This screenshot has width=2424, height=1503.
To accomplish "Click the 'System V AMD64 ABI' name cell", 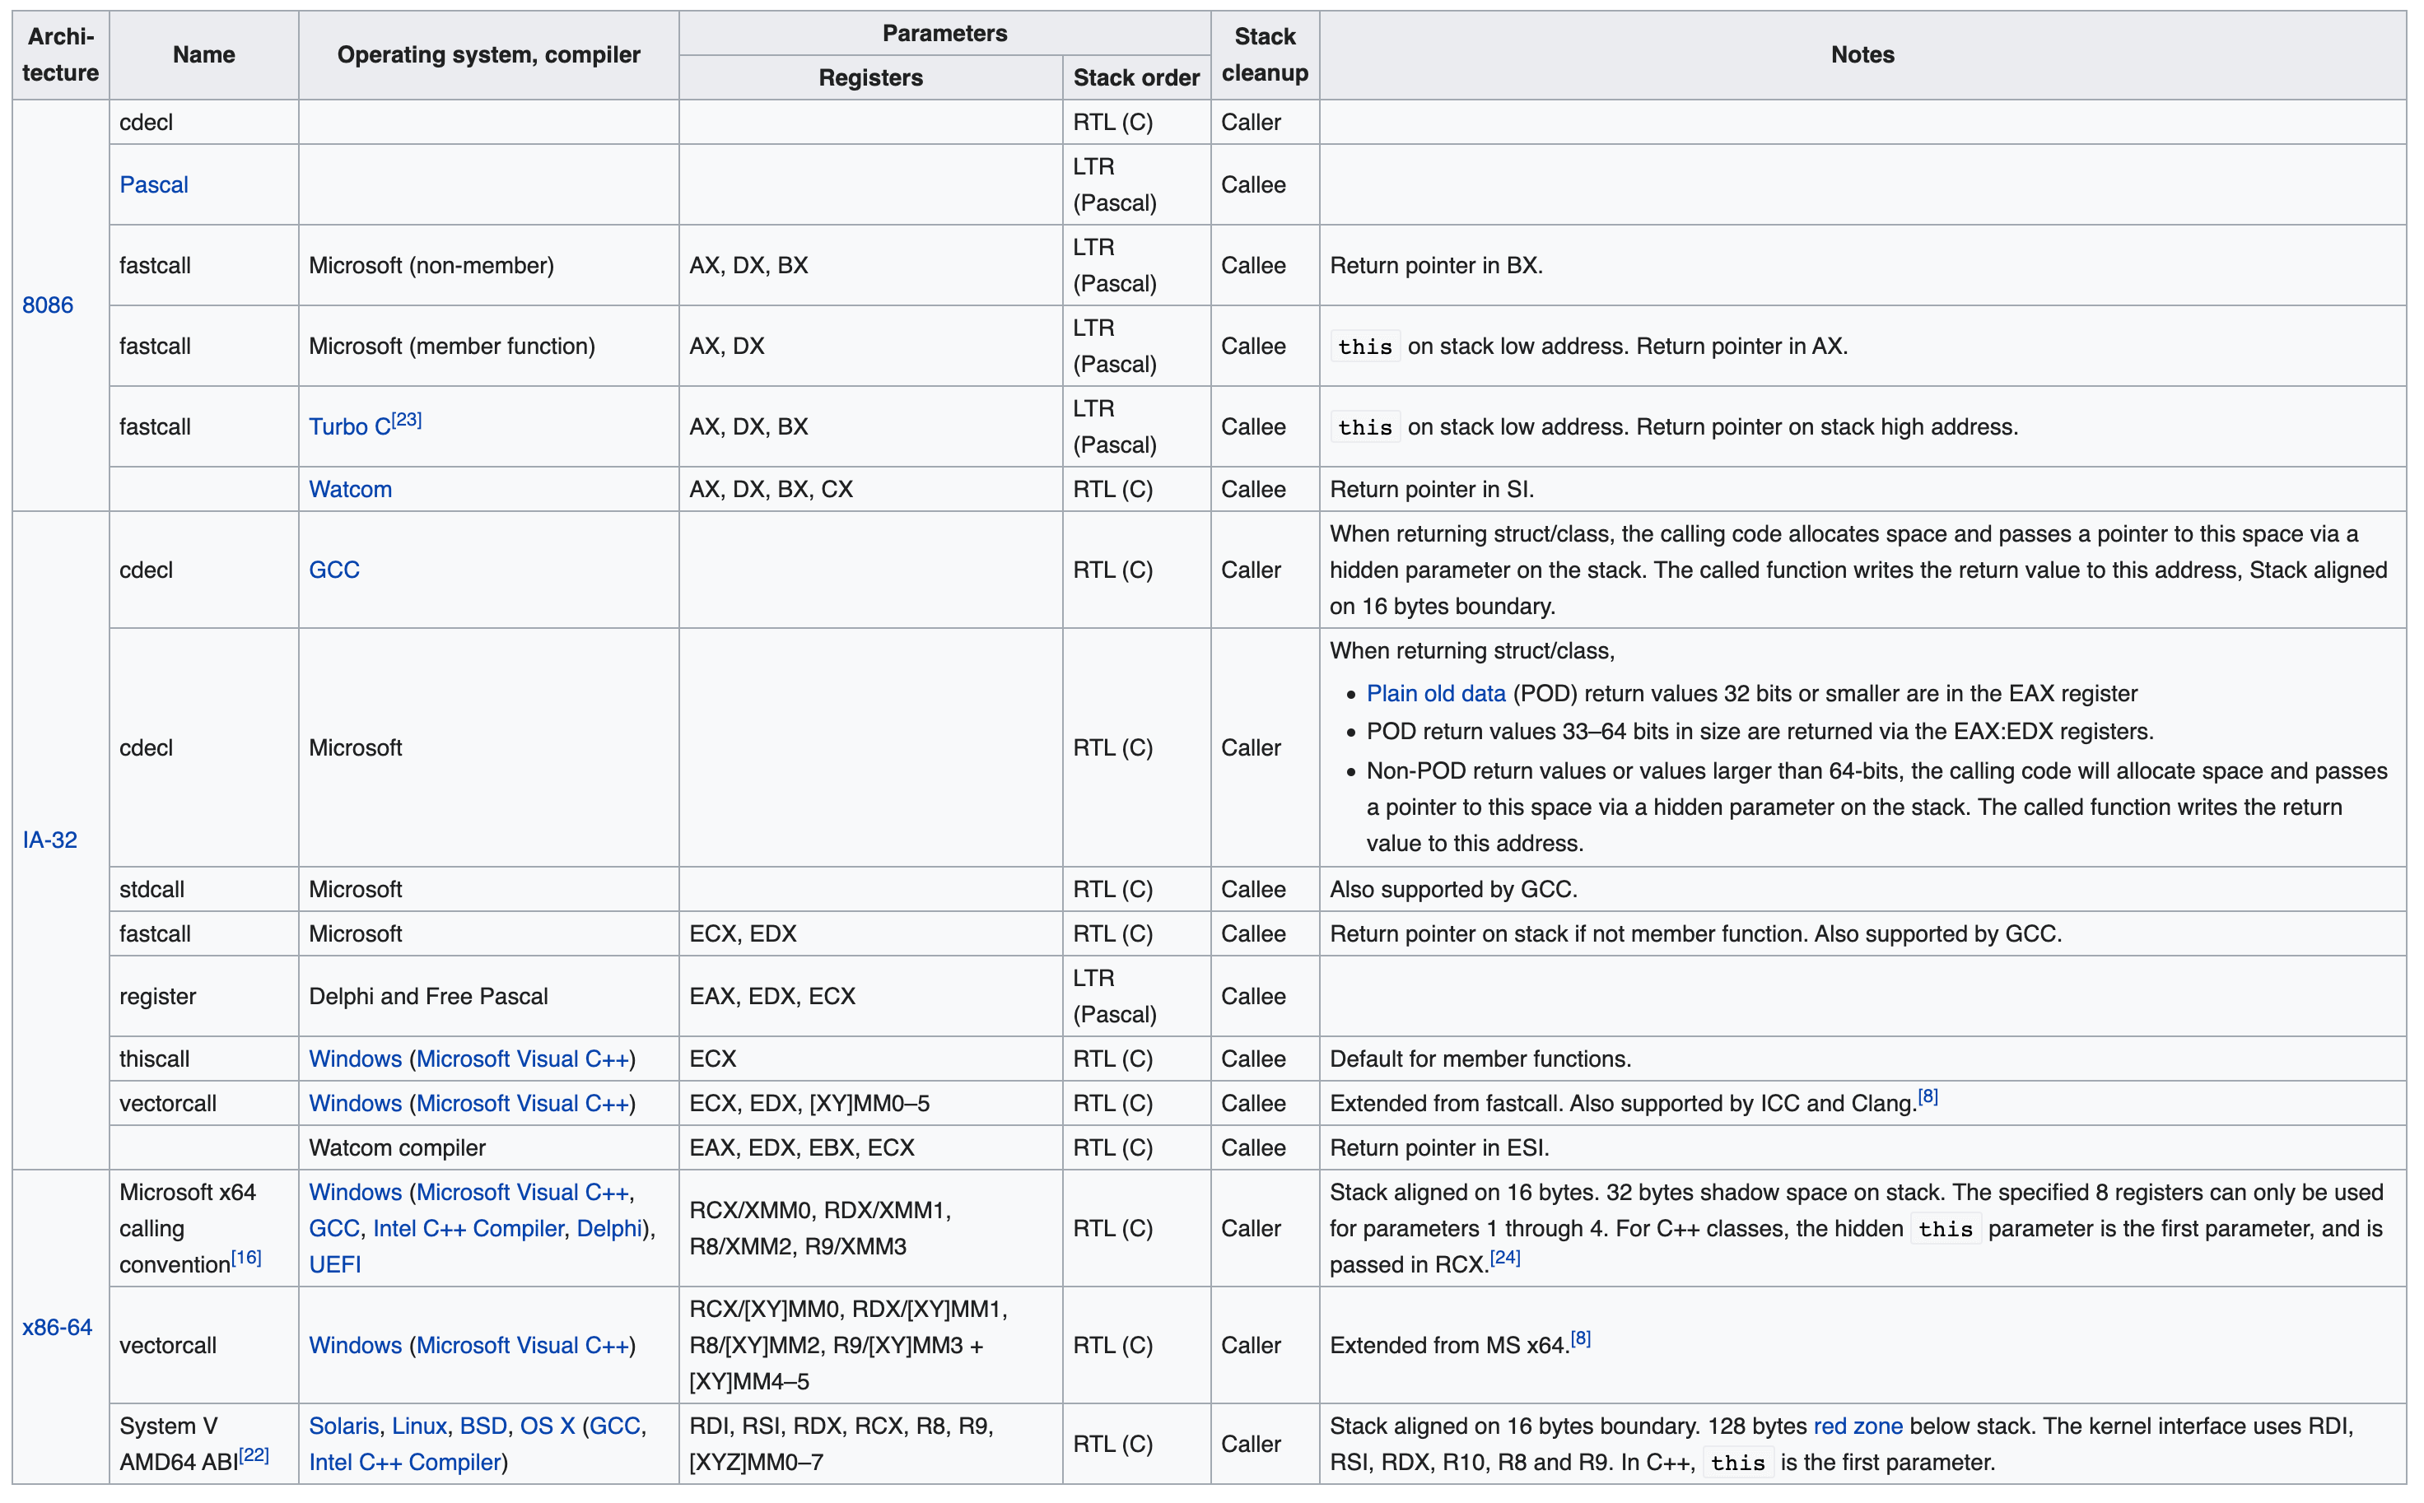I will (204, 1444).
